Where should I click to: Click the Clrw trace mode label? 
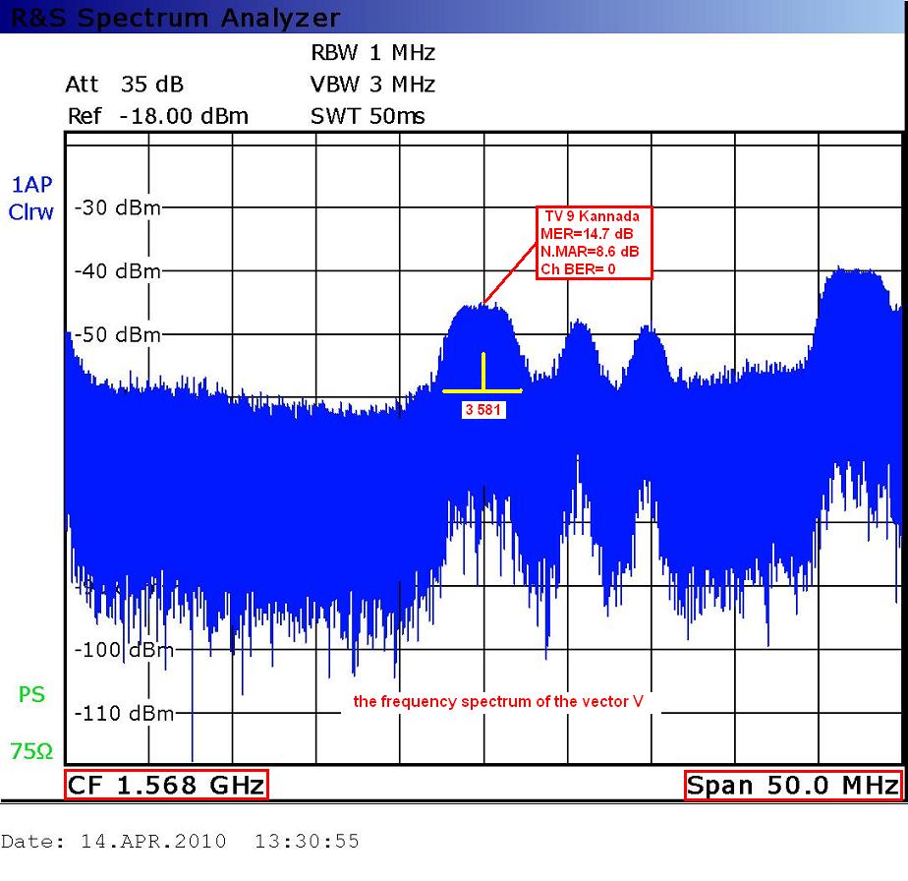coord(31,211)
